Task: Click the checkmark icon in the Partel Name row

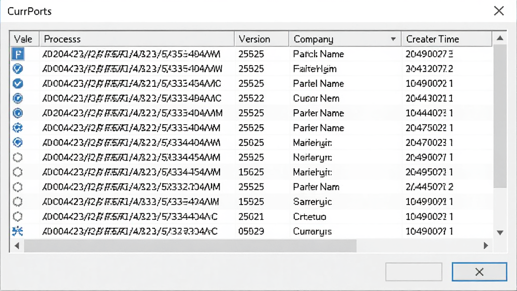Action: (18, 83)
